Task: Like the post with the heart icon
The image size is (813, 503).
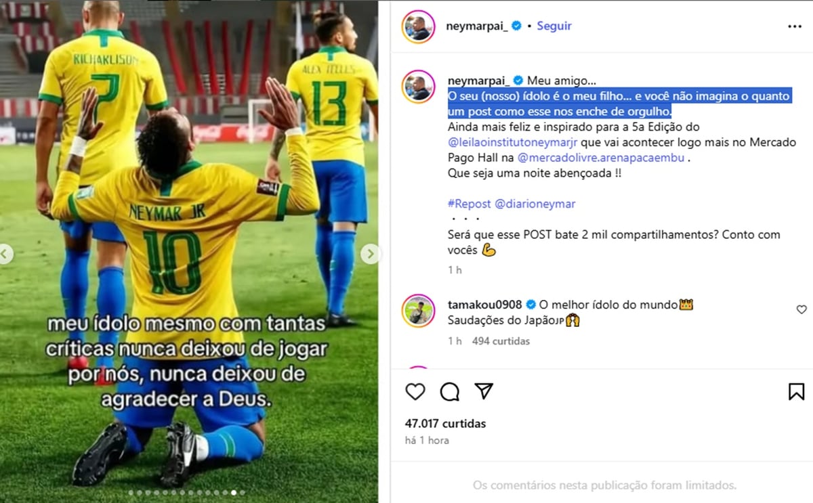Action: click(415, 391)
